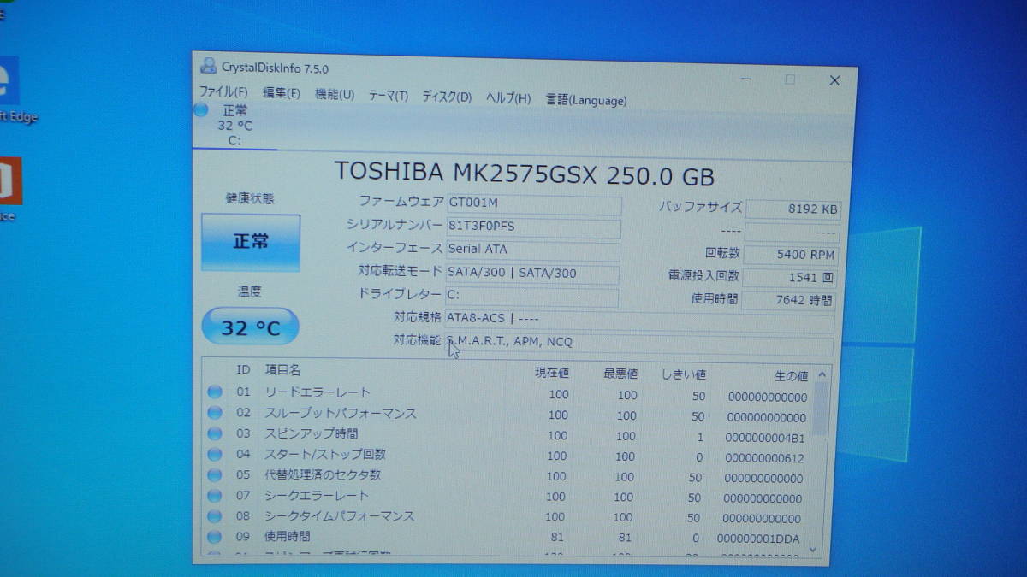The width and height of the screenshot is (1027, 577).
Task: Click the buffer size value 8192 KB
Action: click(x=793, y=209)
